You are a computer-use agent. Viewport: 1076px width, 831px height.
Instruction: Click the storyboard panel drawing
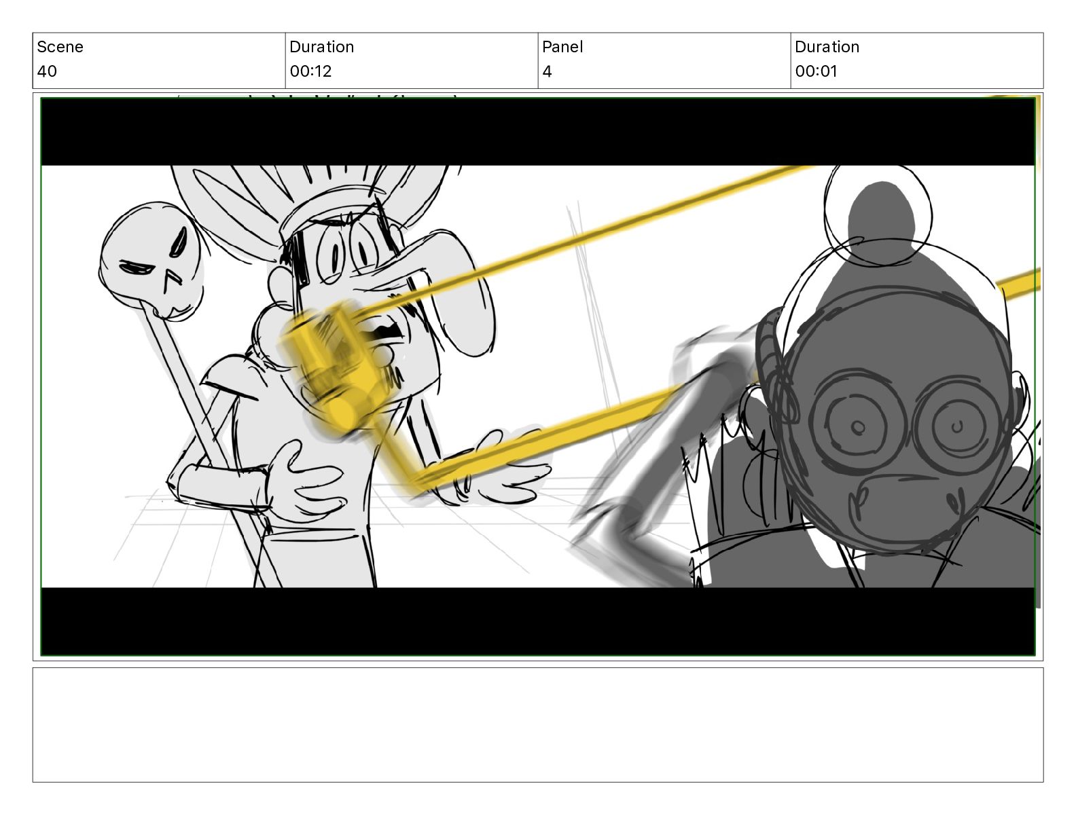click(538, 377)
